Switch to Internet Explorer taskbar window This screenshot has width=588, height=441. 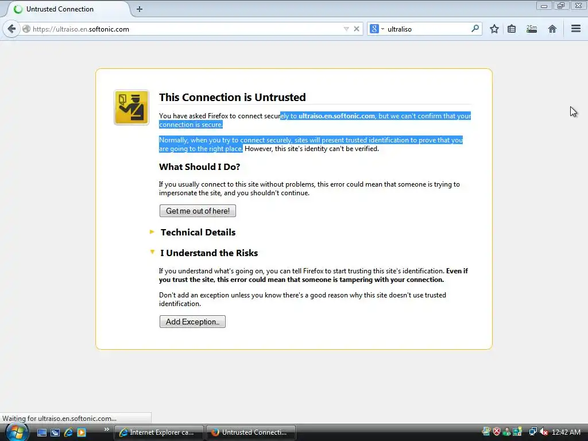(x=159, y=432)
